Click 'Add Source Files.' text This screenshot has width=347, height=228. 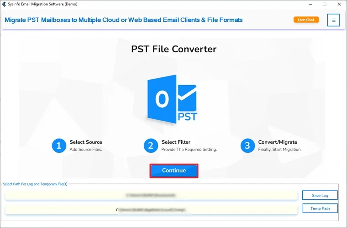(x=86, y=149)
